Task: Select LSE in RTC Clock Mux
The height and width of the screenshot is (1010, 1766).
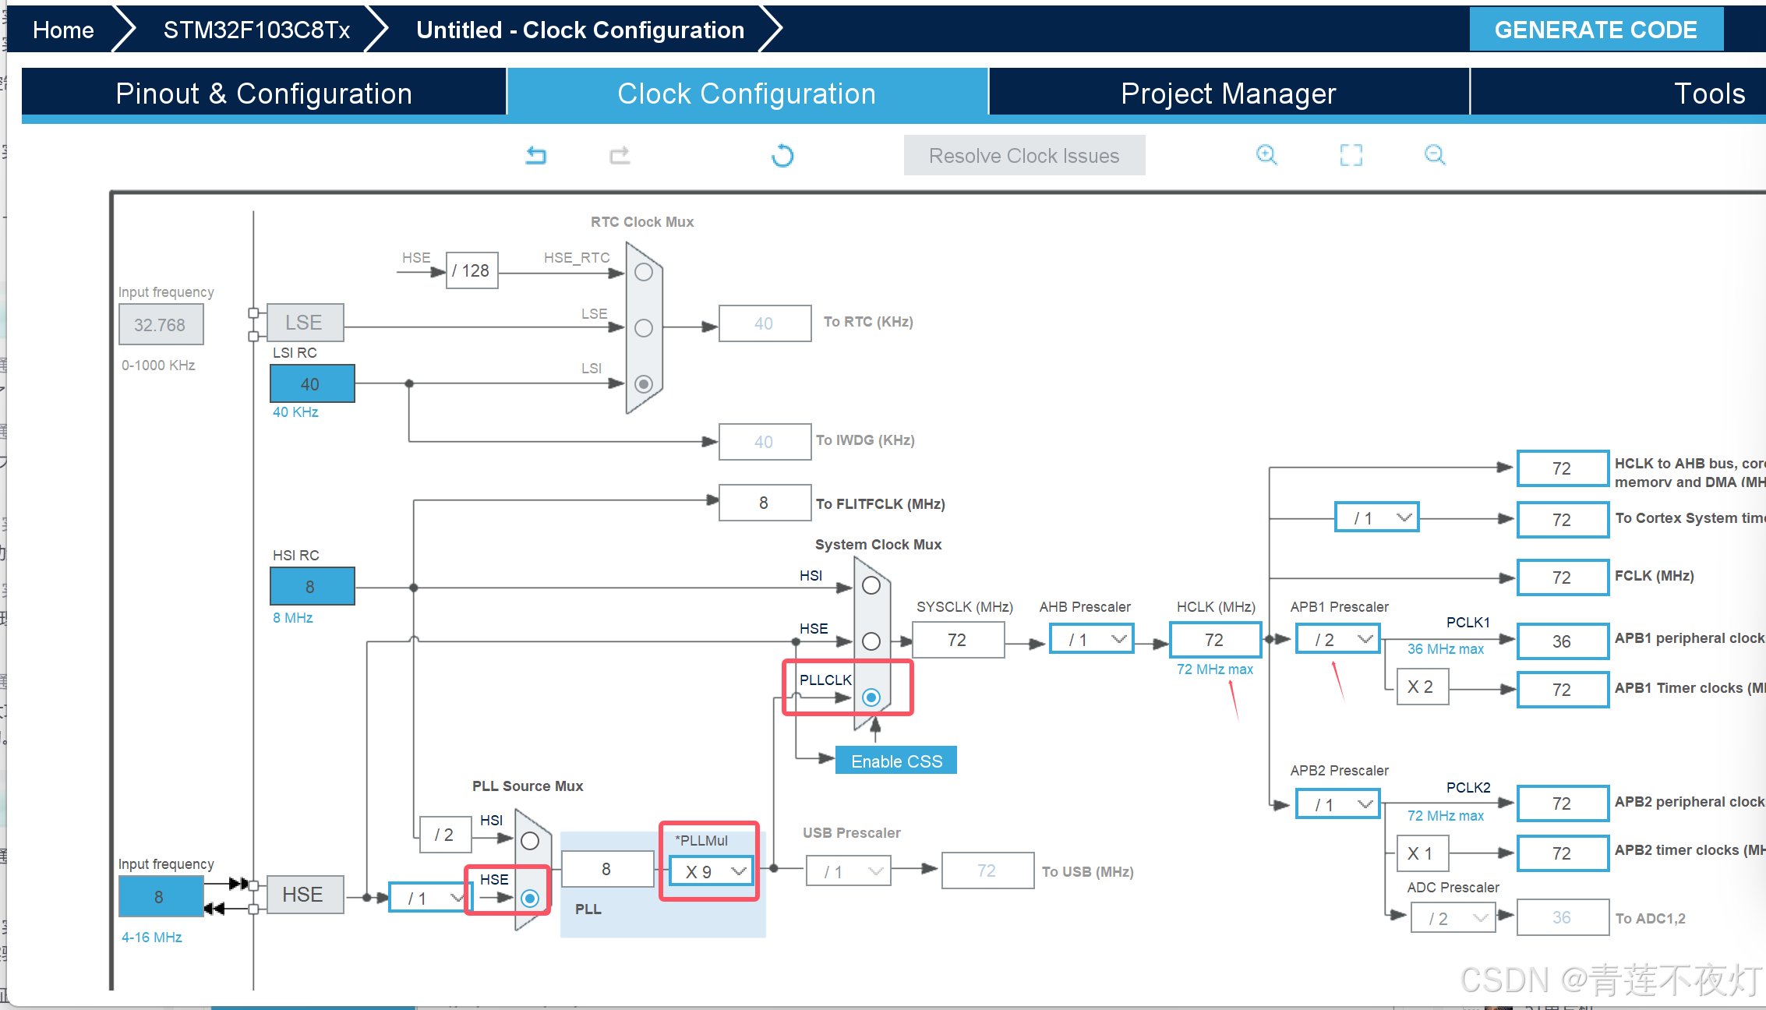Action: 644,328
